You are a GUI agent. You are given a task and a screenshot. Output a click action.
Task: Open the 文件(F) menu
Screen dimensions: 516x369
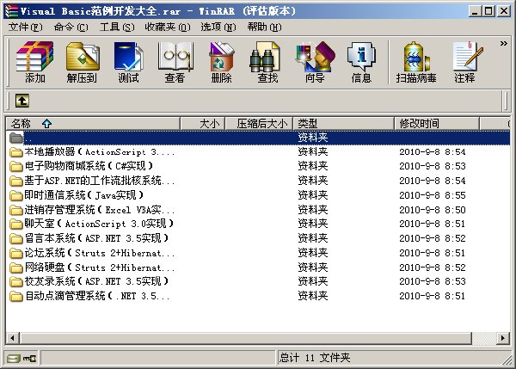[x=25, y=27]
